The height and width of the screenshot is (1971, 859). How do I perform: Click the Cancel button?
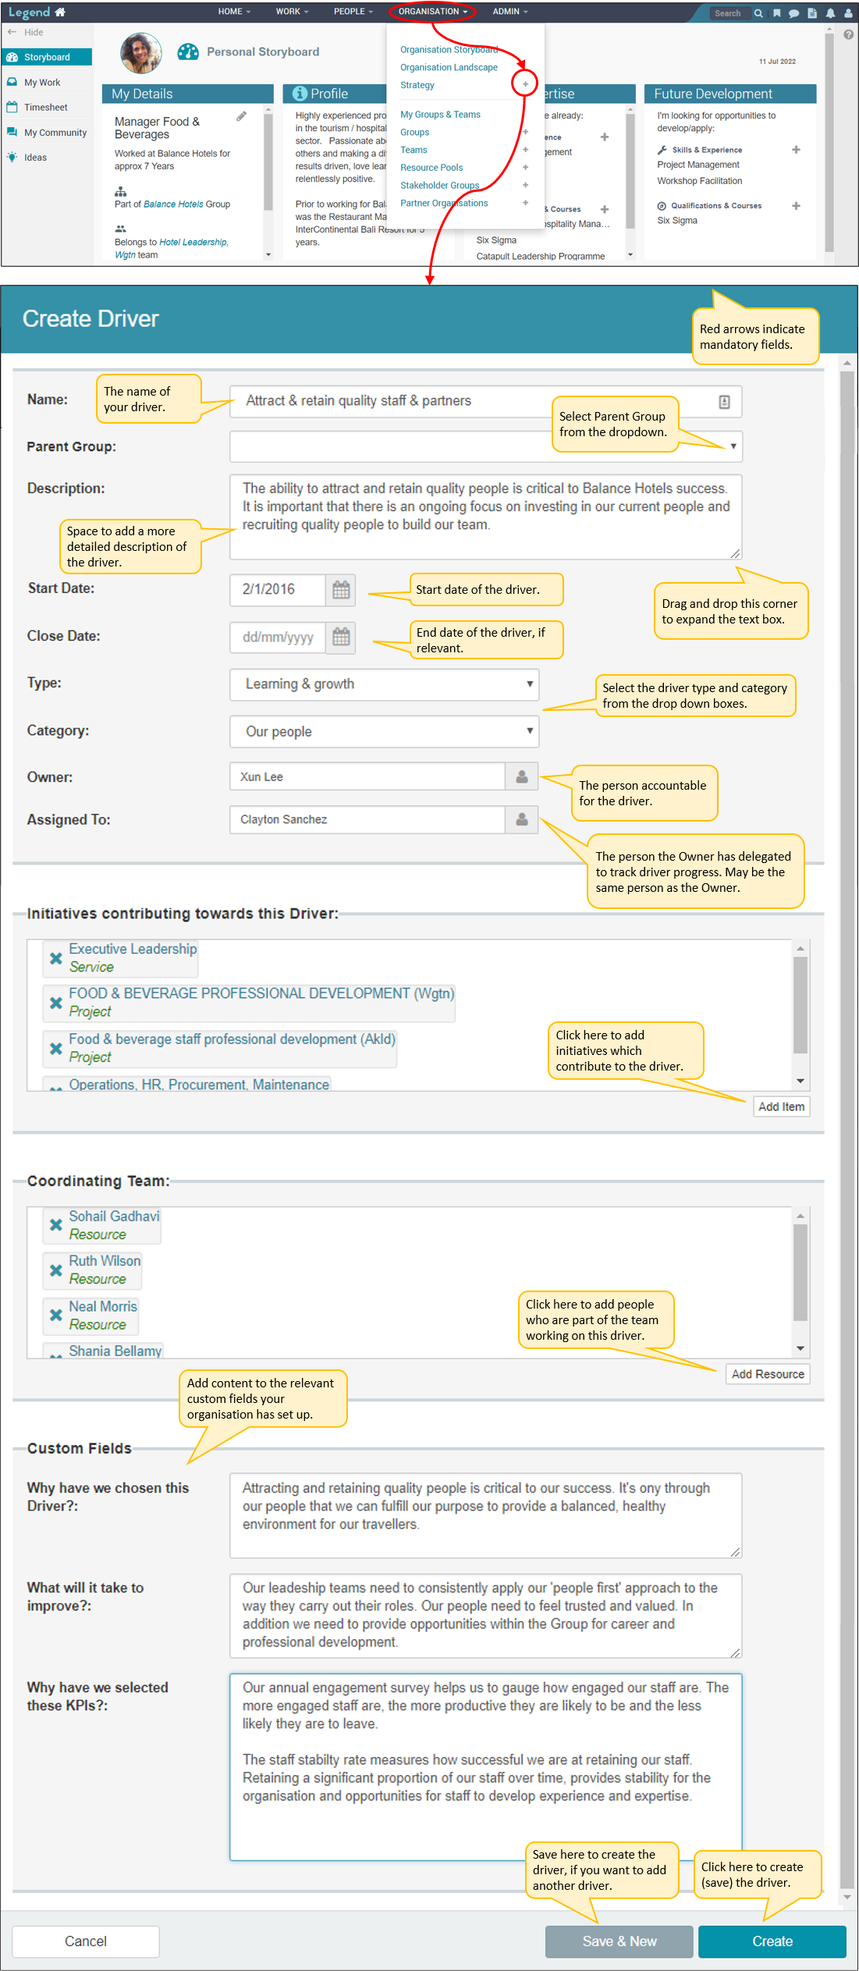point(86,1941)
